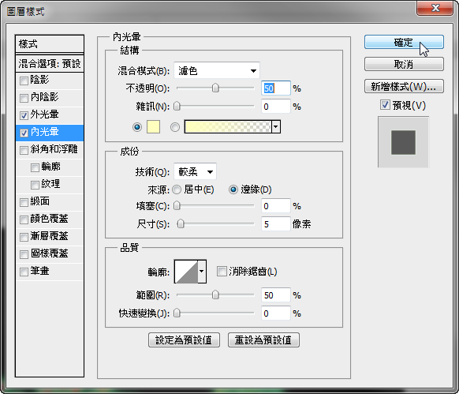Click the 填塞(C) slider handle

(x=177, y=206)
